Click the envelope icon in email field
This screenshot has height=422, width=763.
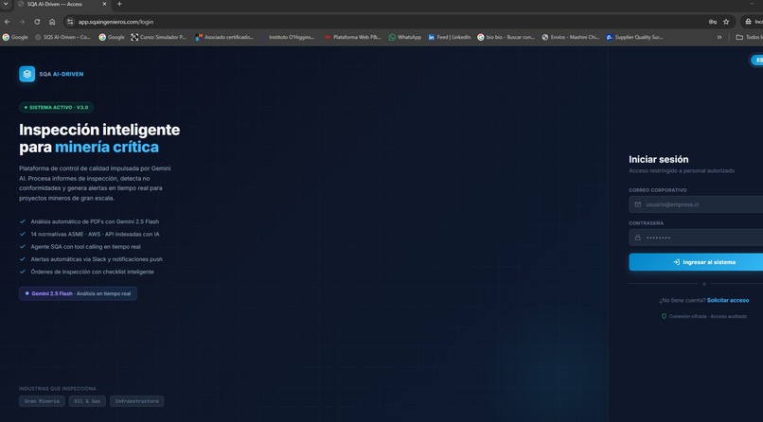pyautogui.click(x=637, y=204)
